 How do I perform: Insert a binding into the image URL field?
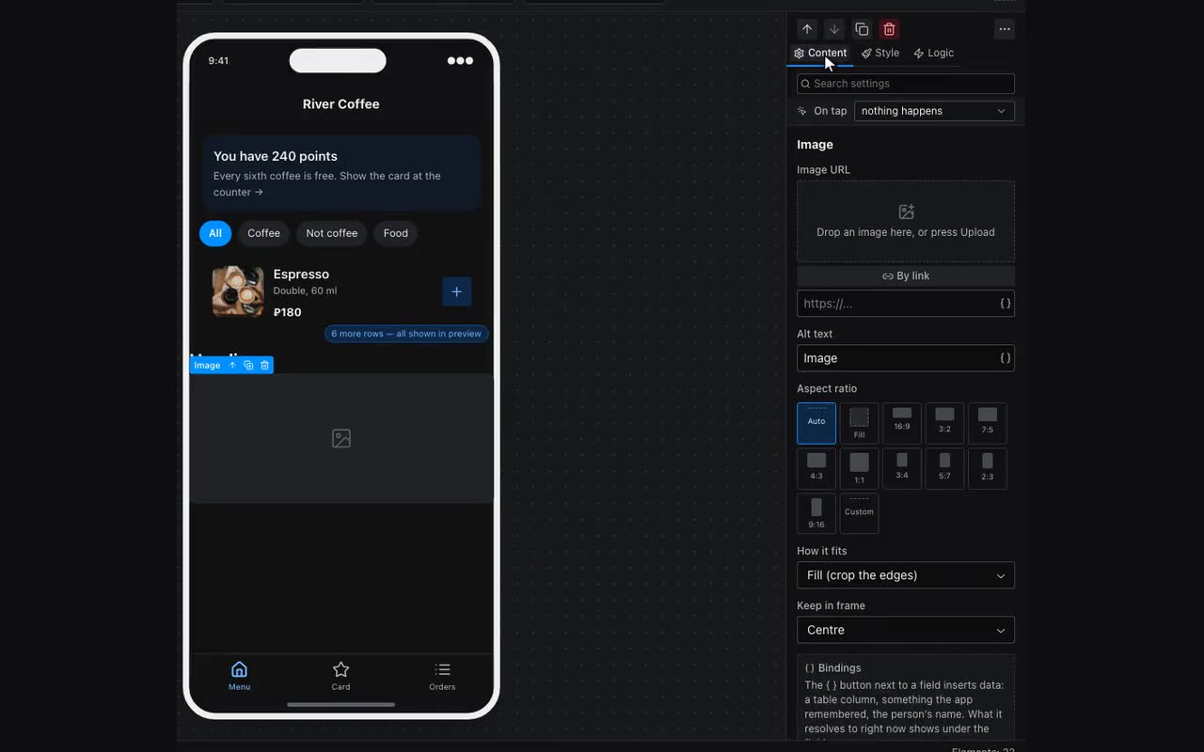coord(1006,304)
